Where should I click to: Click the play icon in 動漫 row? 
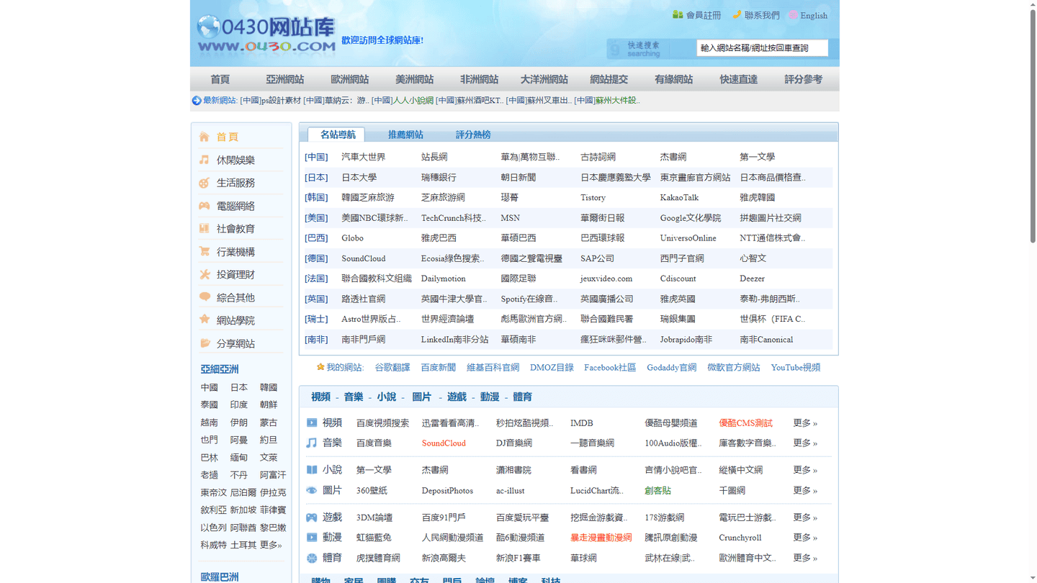312,537
